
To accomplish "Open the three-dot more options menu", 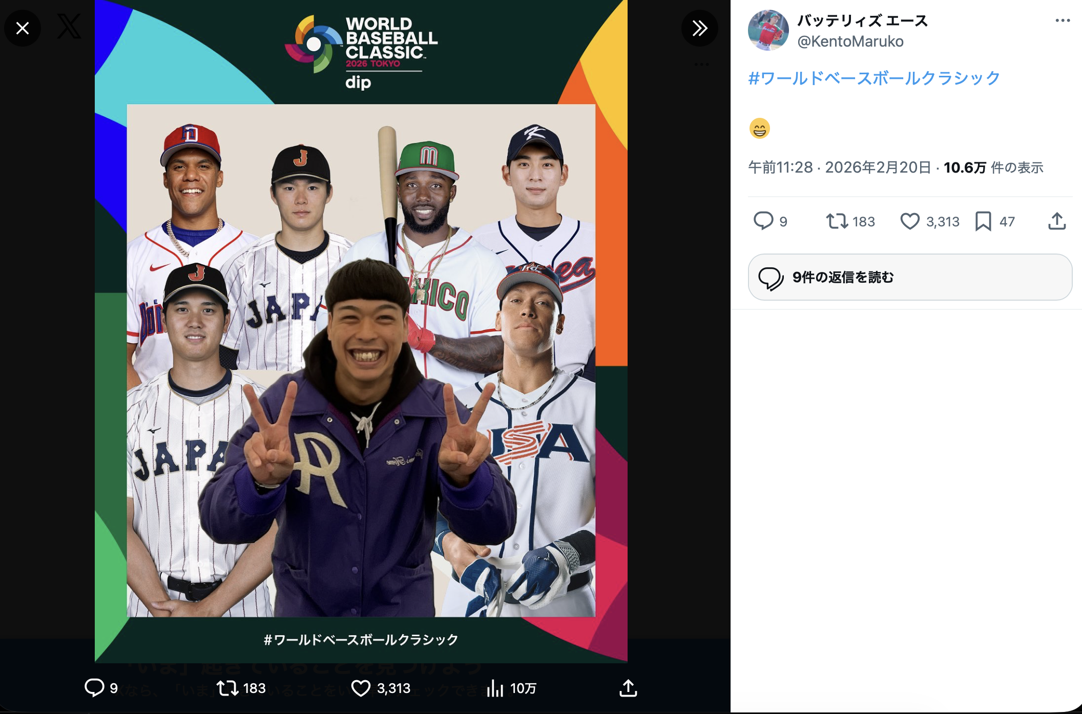I will (1063, 20).
